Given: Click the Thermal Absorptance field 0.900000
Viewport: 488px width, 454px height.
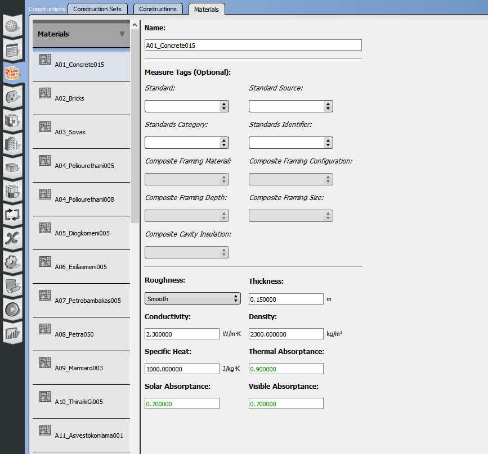Looking at the screenshot, I should (x=286, y=369).
